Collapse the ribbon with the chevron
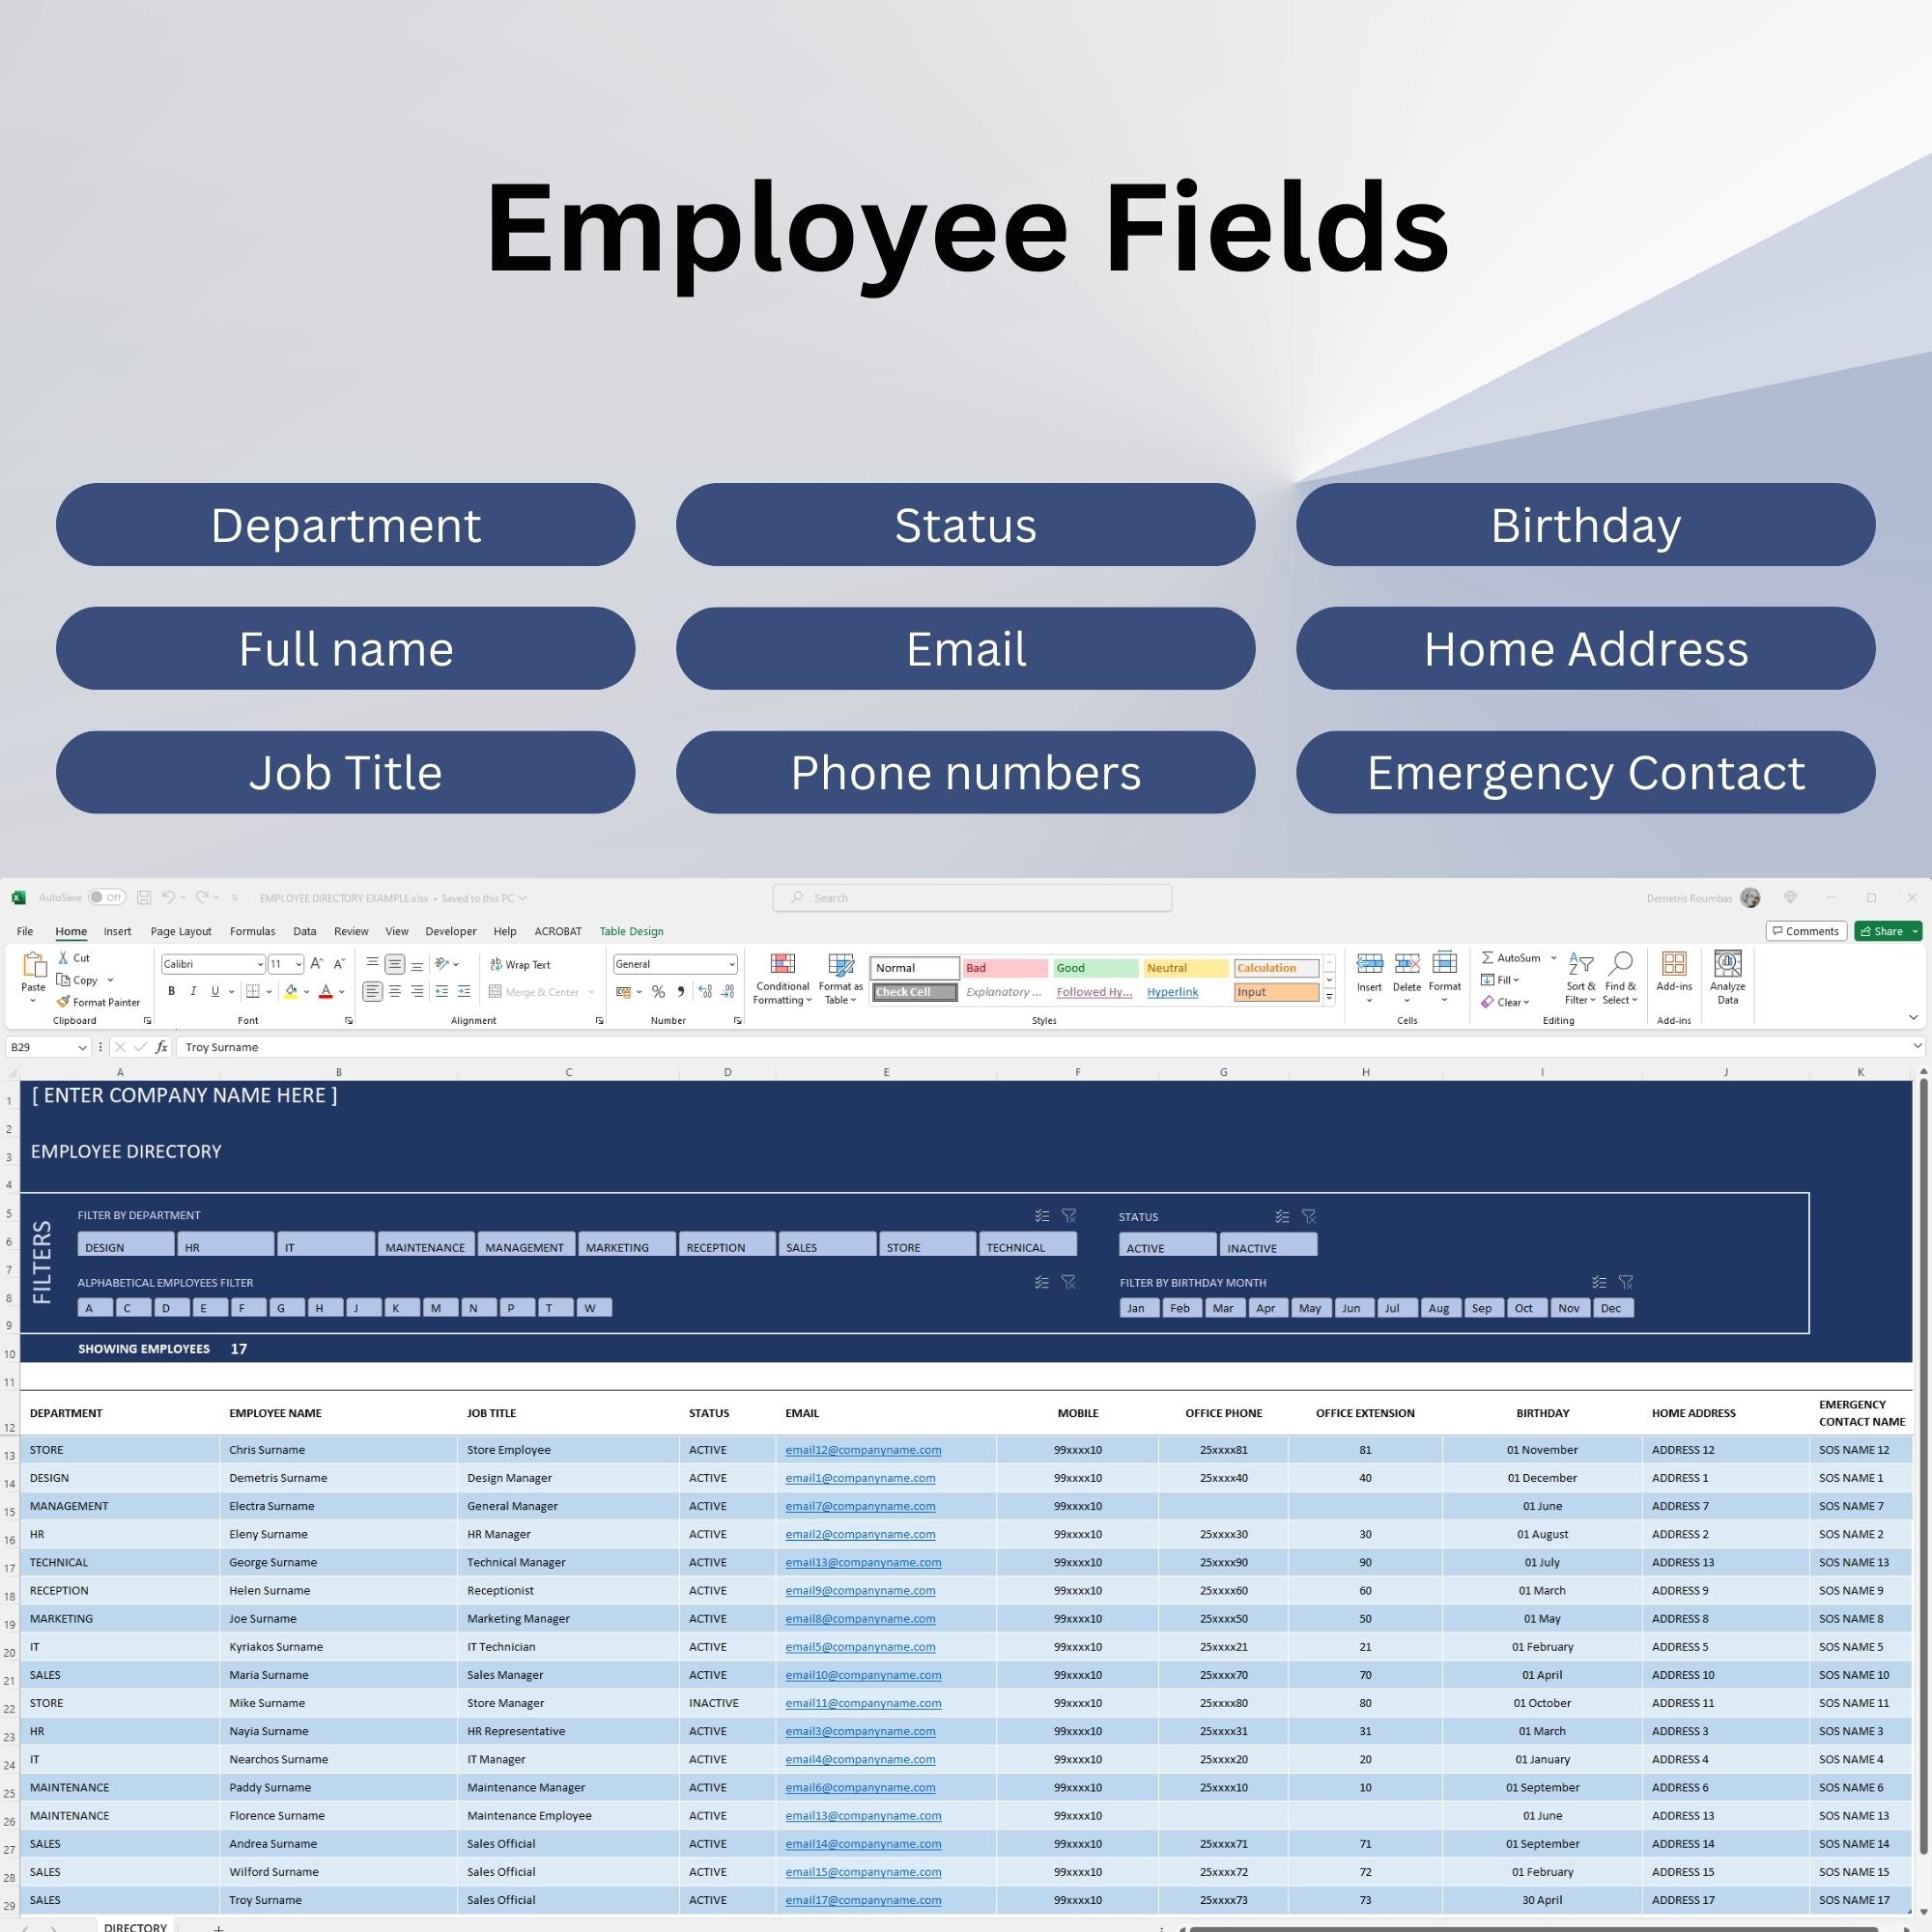 (1913, 1018)
